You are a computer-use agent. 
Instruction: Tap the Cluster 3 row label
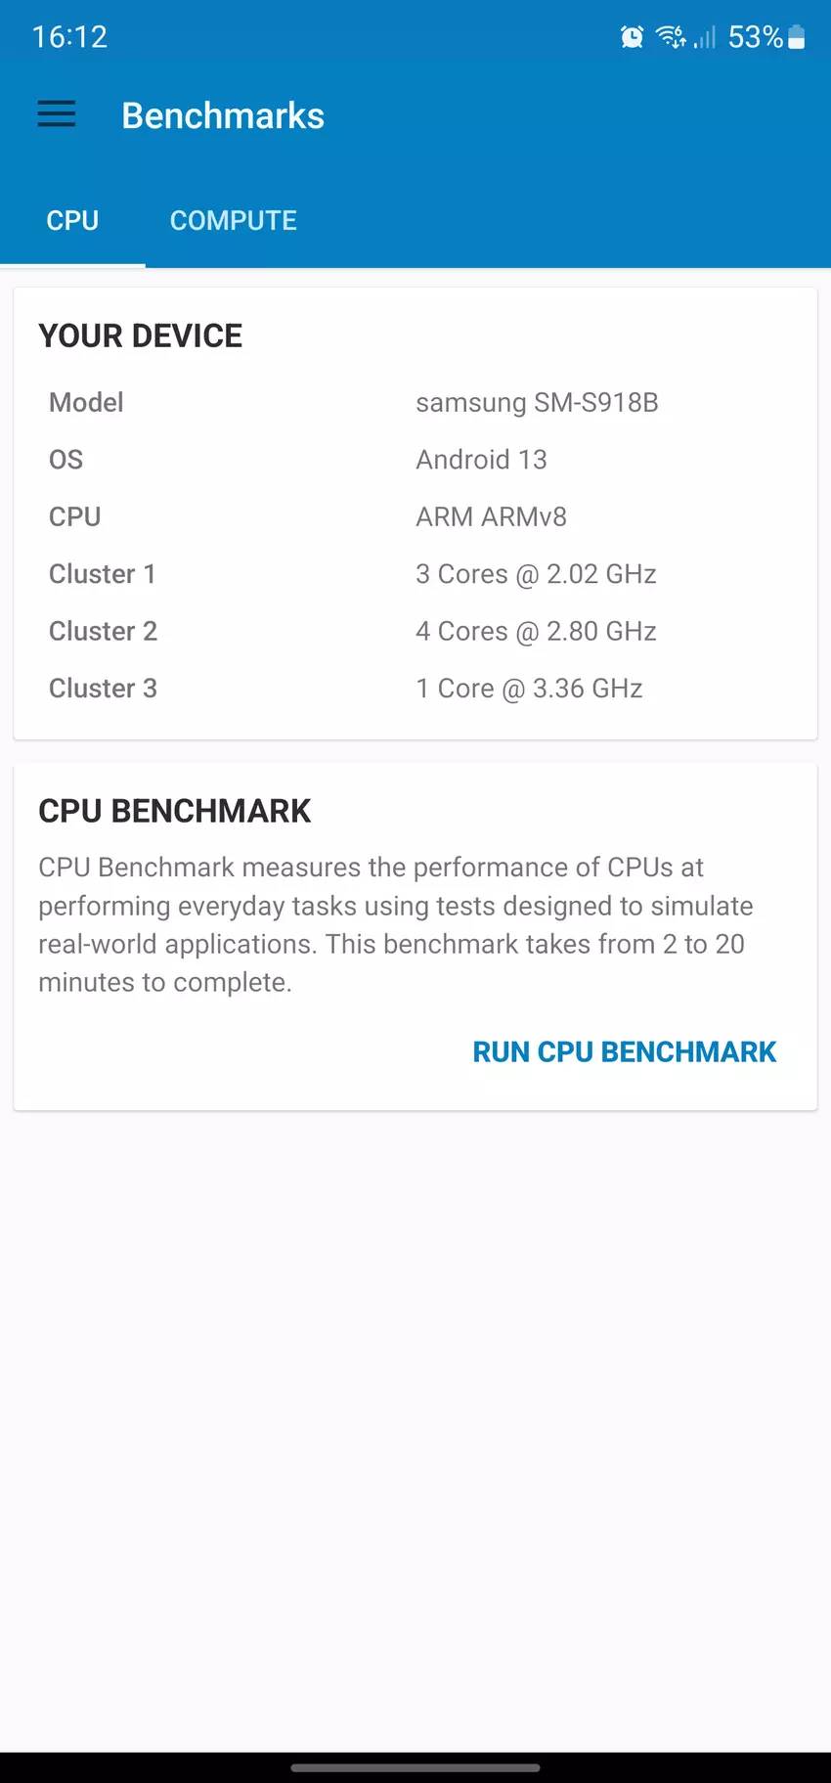coord(103,689)
